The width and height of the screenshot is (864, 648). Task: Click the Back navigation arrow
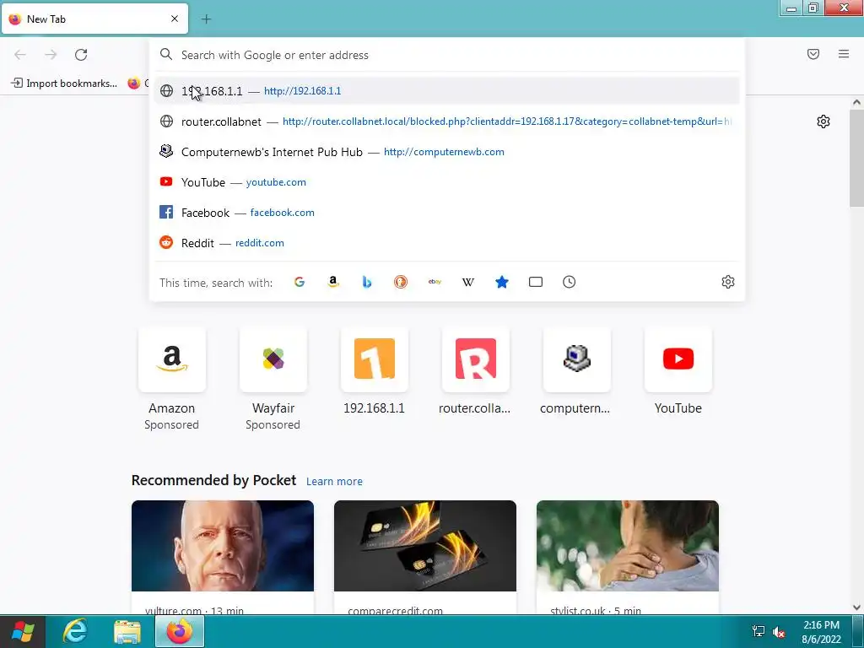[20, 55]
